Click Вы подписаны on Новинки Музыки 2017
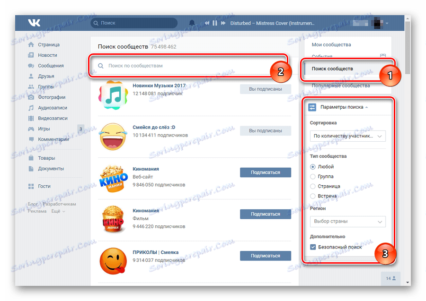The height and width of the screenshot is (301, 426). [265, 89]
